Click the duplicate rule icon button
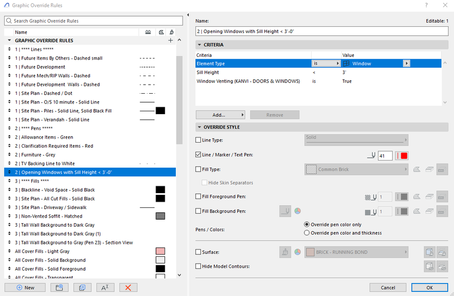Viewport: 454px width, 296px height. coord(82,287)
